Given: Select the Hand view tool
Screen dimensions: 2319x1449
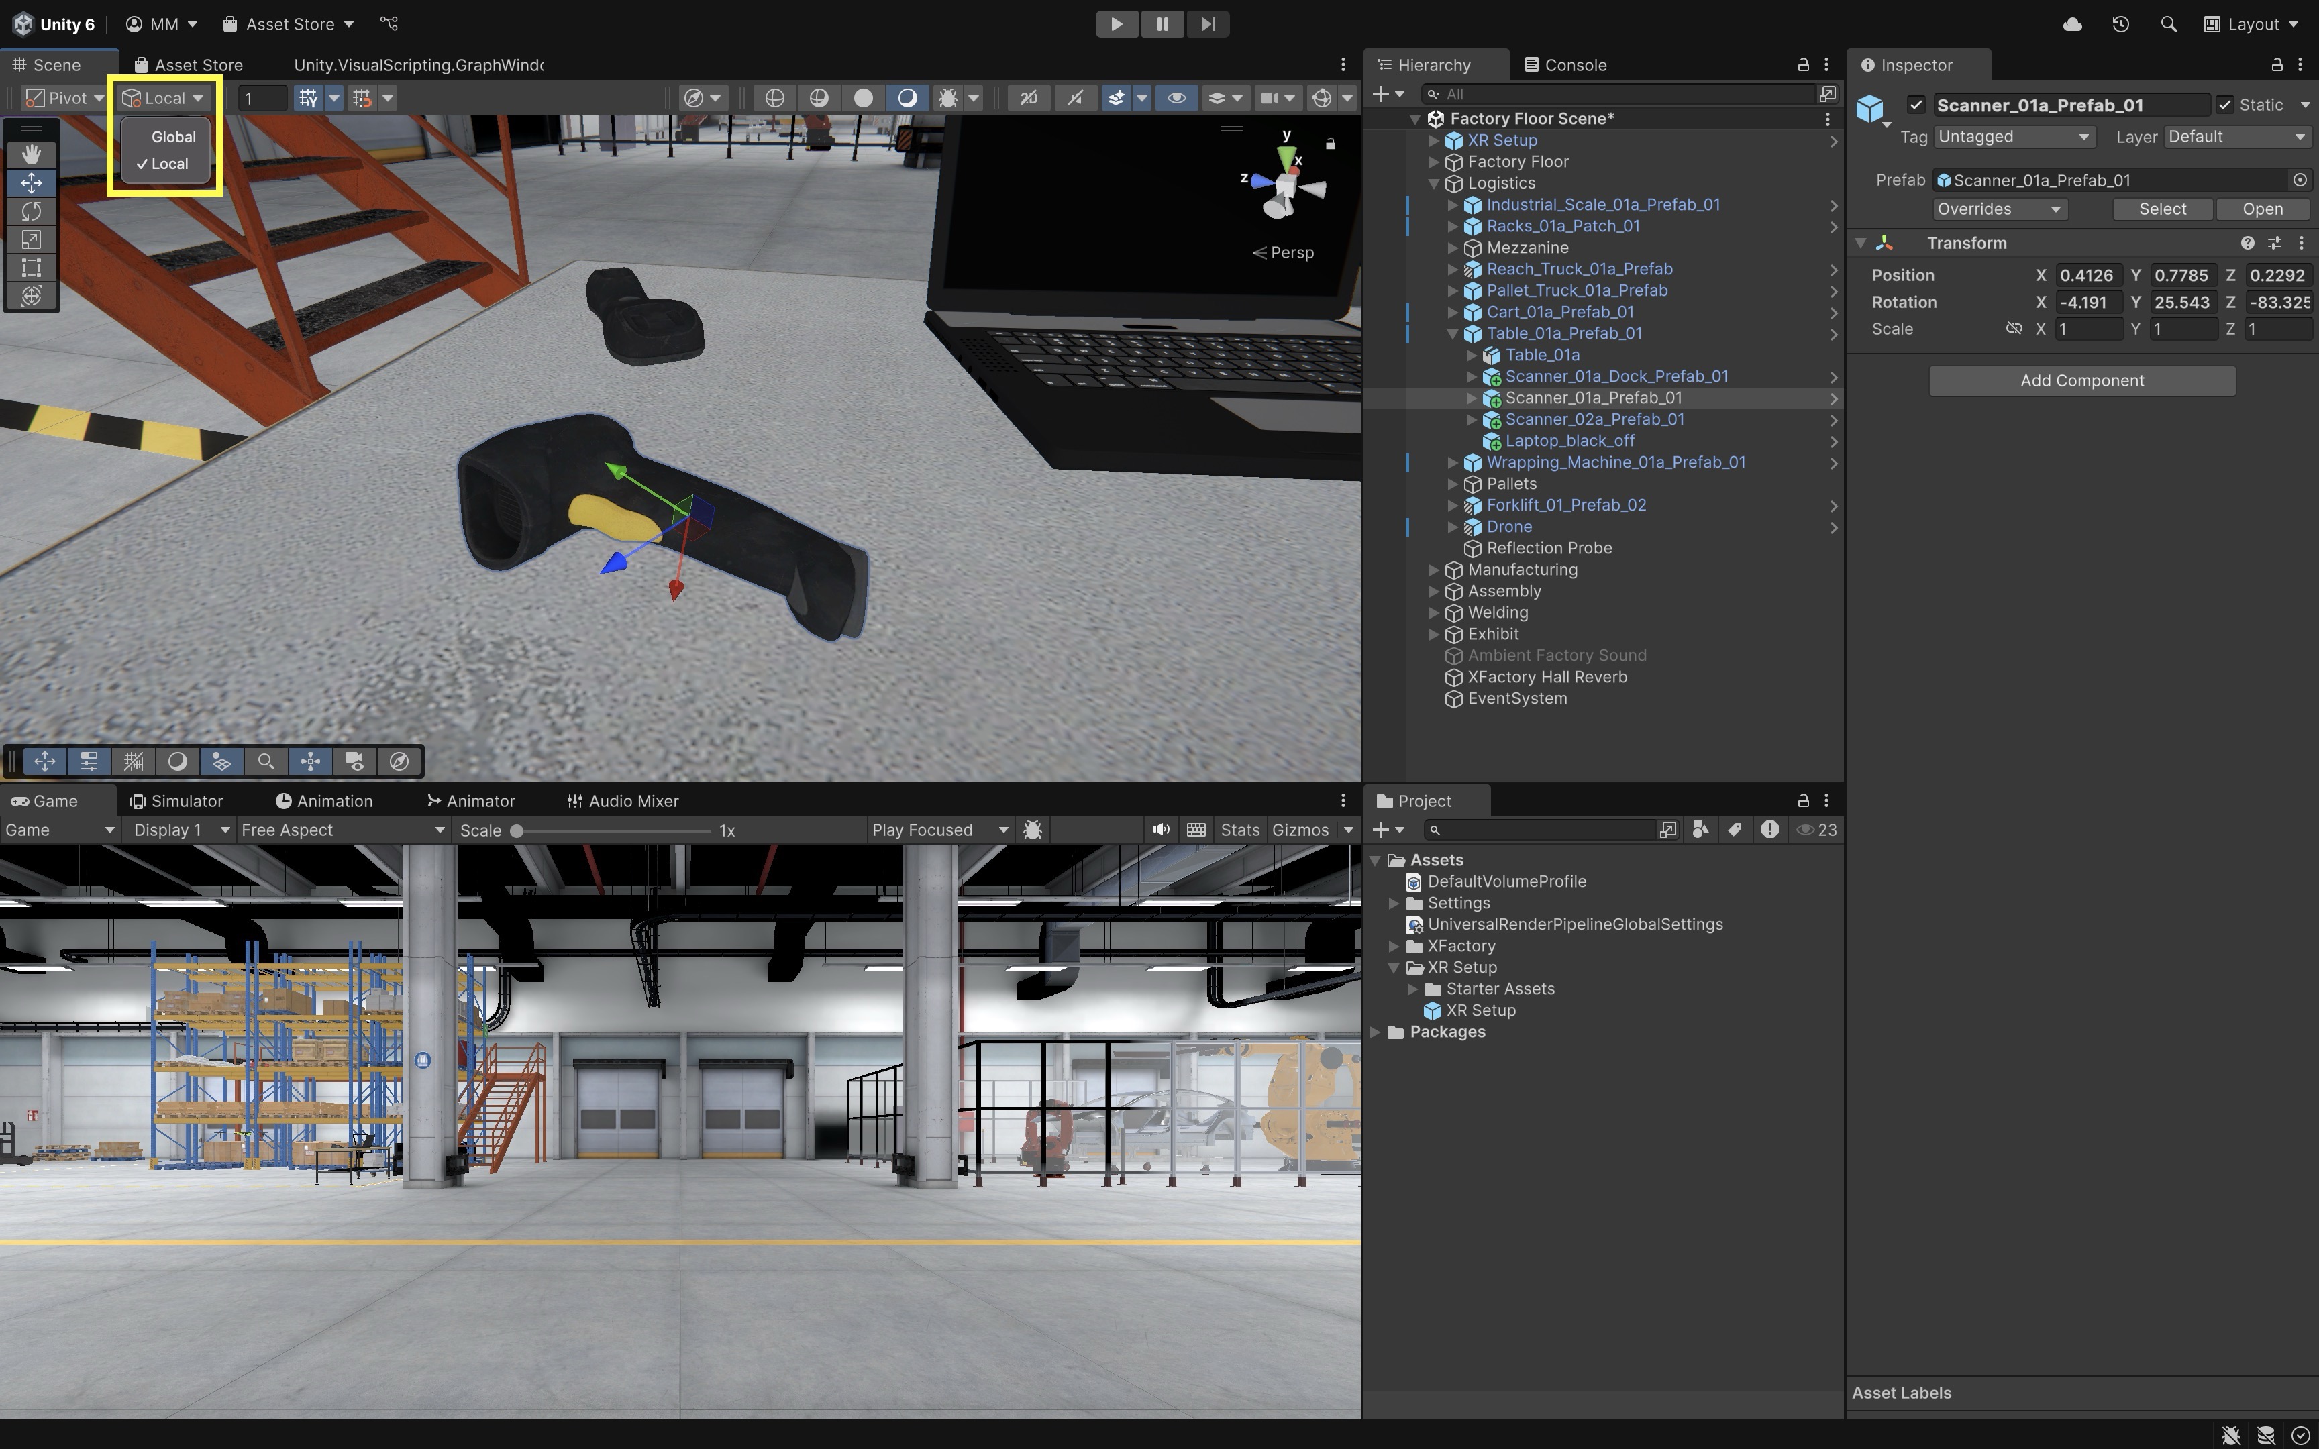Looking at the screenshot, I should 32,154.
